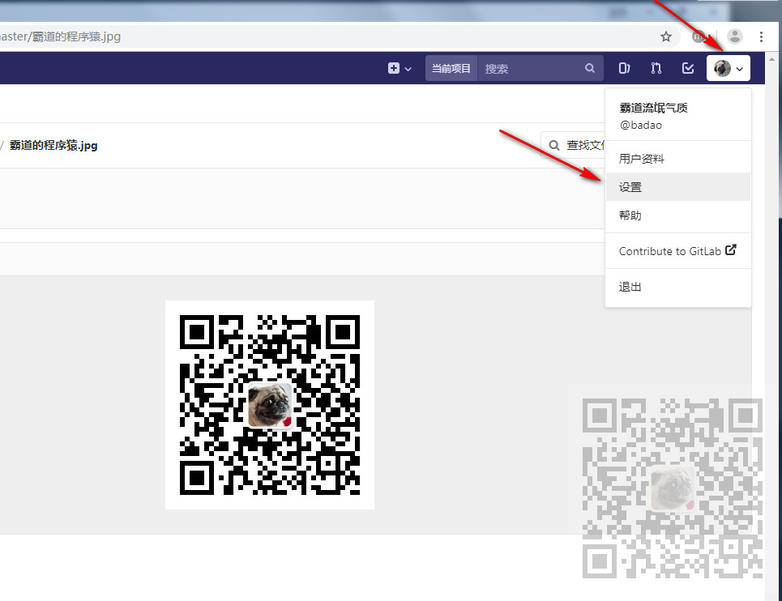Expand the dropdown arrow beside plus icon

tap(408, 69)
